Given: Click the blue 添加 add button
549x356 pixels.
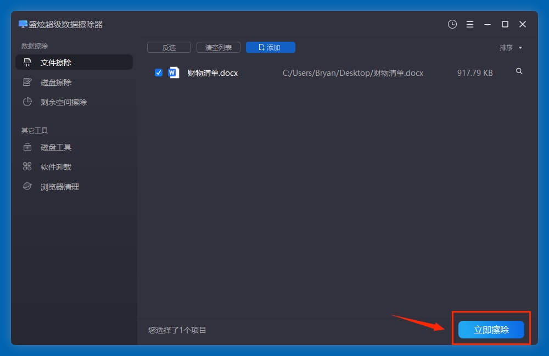Looking at the screenshot, I should [270, 48].
